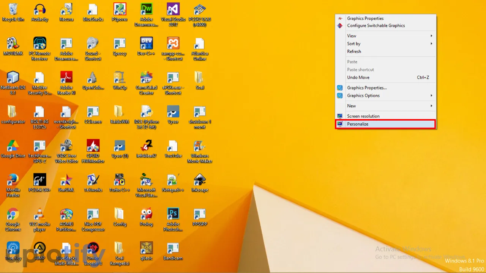Screen dimensions: 486x273
Task: Expand the New submenu in context menu
Action: pos(385,106)
